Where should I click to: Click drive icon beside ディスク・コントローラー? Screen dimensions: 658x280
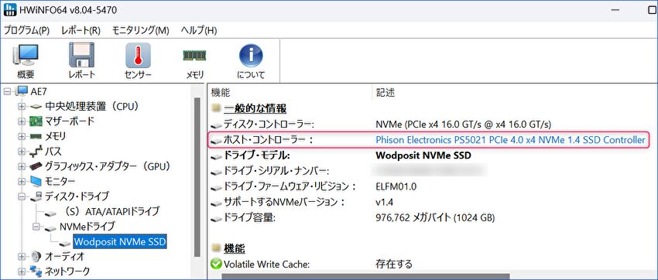click(216, 125)
